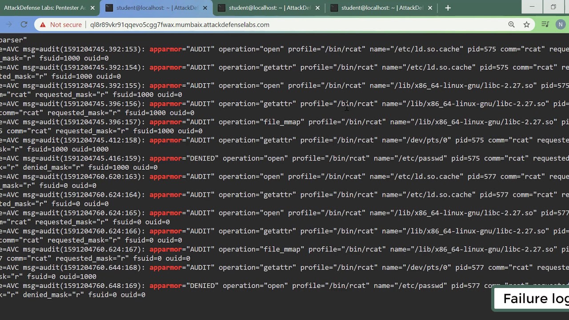Click the Not secure label
This screenshot has height=320, width=569.
66,25
